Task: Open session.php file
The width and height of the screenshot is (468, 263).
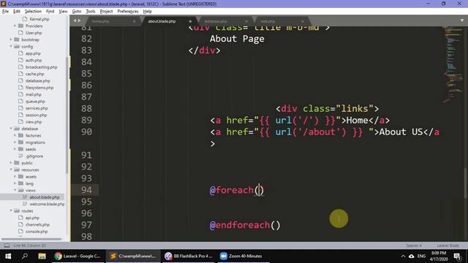Action: coord(36,115)
